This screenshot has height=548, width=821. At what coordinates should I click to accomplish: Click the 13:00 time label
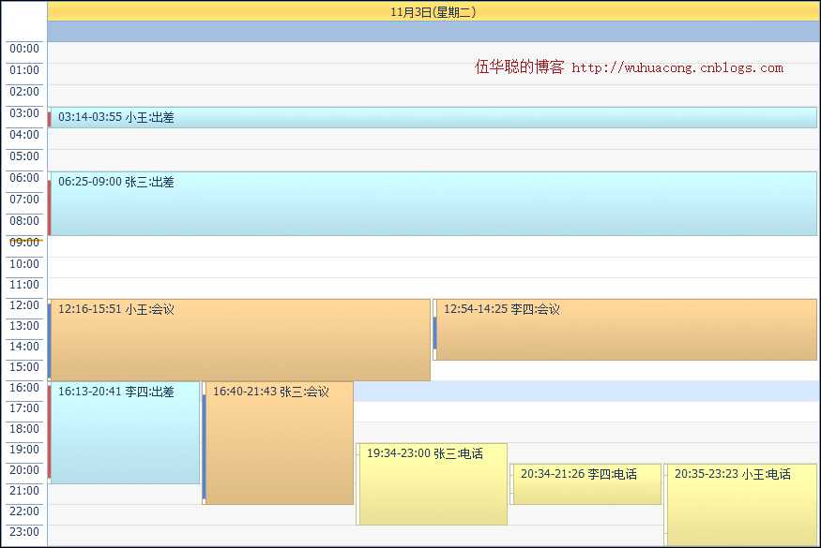click(x=24, y=326)
